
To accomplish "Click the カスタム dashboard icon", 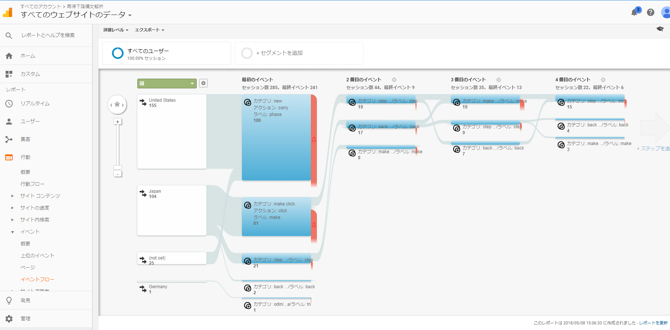I will [9, 74].
